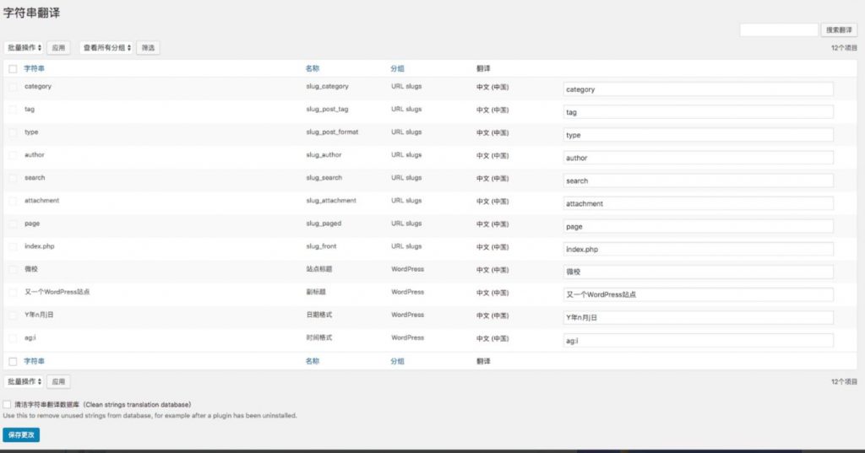
Task: Check the Y年n月j日 row checkbox
Action: tap(13, 315)
